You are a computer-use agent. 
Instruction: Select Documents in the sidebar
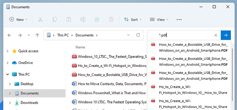(x=29, y=93)
